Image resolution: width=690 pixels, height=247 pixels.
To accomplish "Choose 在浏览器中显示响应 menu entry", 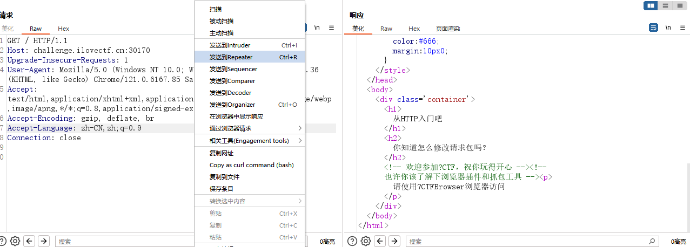I will (x=250, y=116).
